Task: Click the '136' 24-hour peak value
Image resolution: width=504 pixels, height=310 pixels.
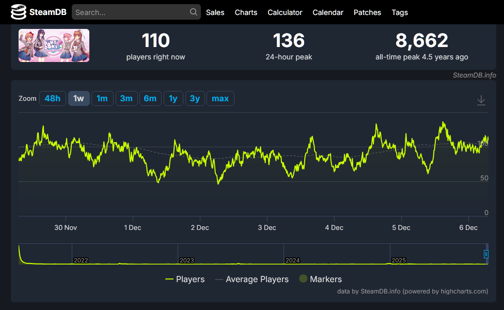Action: [289, 40]
